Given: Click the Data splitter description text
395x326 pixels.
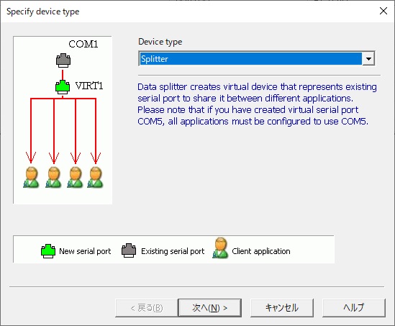Looking at the screenshot, I should click(x=257, y=104).
